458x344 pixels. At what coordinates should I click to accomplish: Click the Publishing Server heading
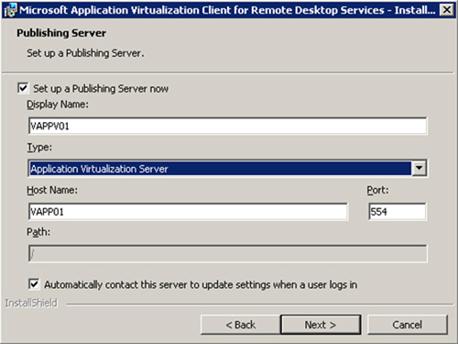(61, 33)
